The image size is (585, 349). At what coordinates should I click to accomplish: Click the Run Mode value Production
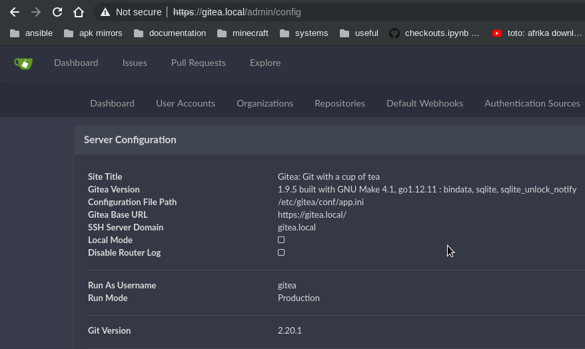point(298,298)
